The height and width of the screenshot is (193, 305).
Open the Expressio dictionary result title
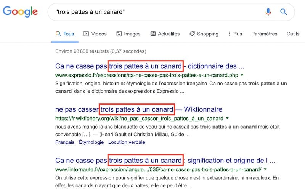149,66
